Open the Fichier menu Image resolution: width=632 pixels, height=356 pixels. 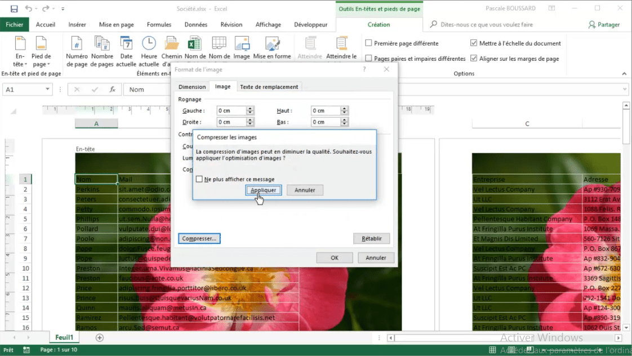point(14,24)
